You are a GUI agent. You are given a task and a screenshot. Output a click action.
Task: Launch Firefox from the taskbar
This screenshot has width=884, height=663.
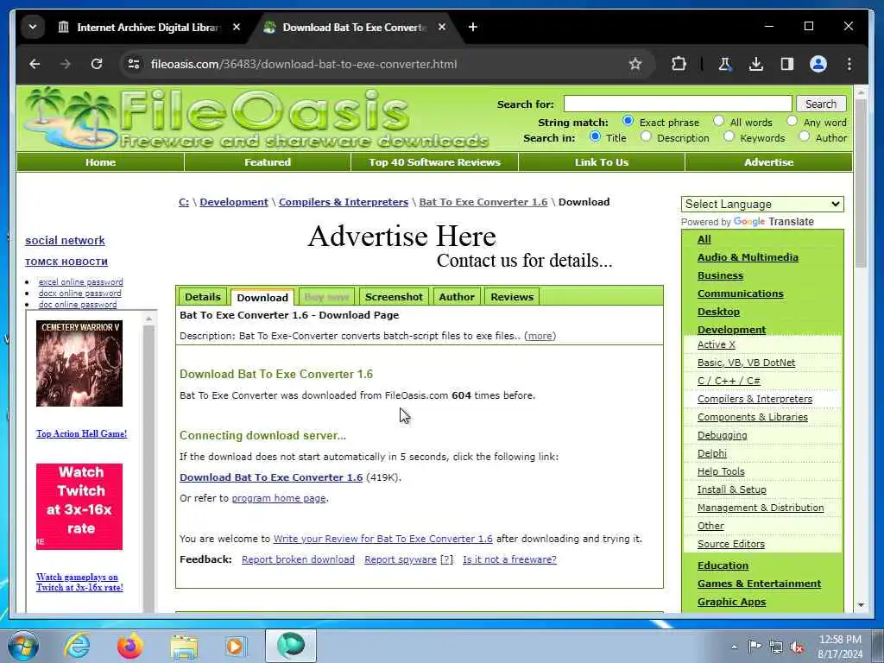(x=129, y=646)
